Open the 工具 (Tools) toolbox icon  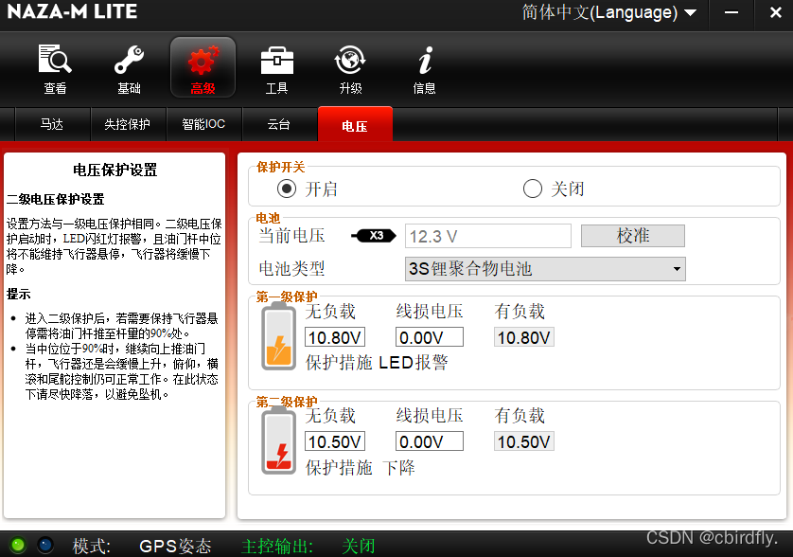[276, 68]
